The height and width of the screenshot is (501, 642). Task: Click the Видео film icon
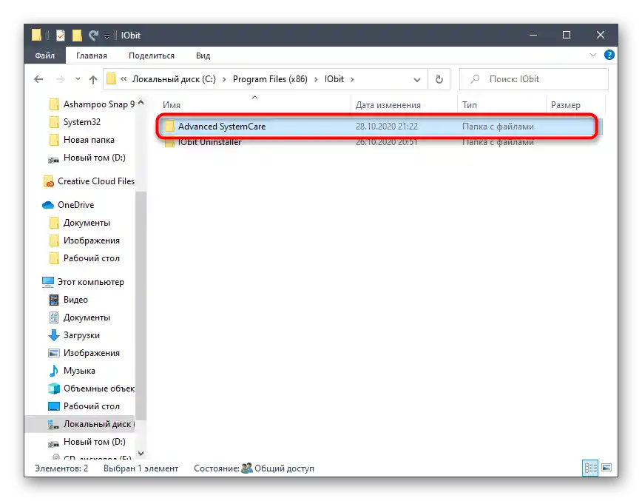(x=54, y=300)
